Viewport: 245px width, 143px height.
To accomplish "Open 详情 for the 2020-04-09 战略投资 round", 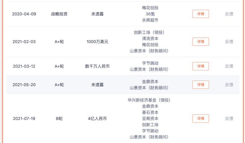I will [200, 14].
